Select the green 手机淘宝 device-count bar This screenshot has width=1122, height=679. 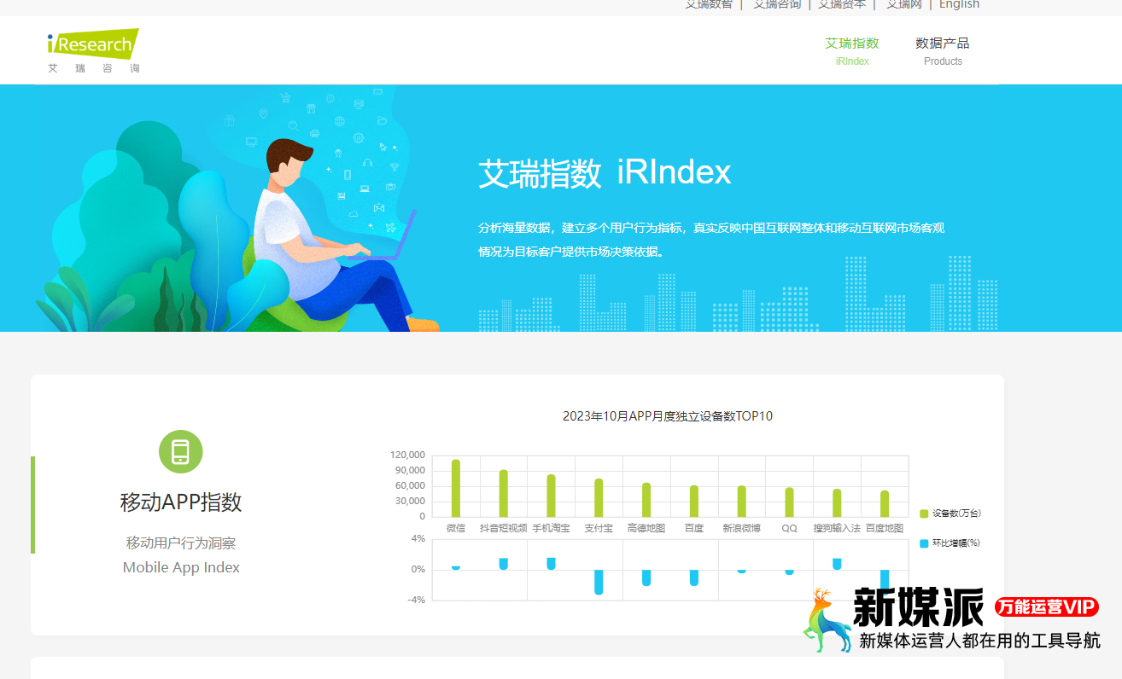point(552,496)
